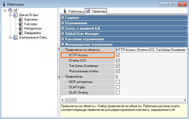The image size is (189, 119).
Task: Click the All root node icon
Action: 10,10
